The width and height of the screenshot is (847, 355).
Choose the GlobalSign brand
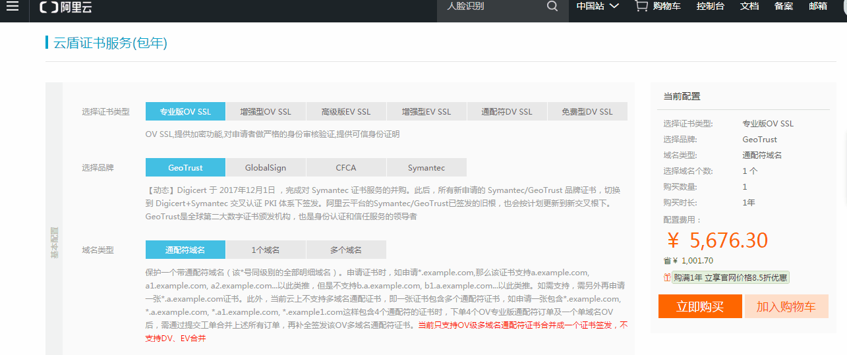[266, 167]
